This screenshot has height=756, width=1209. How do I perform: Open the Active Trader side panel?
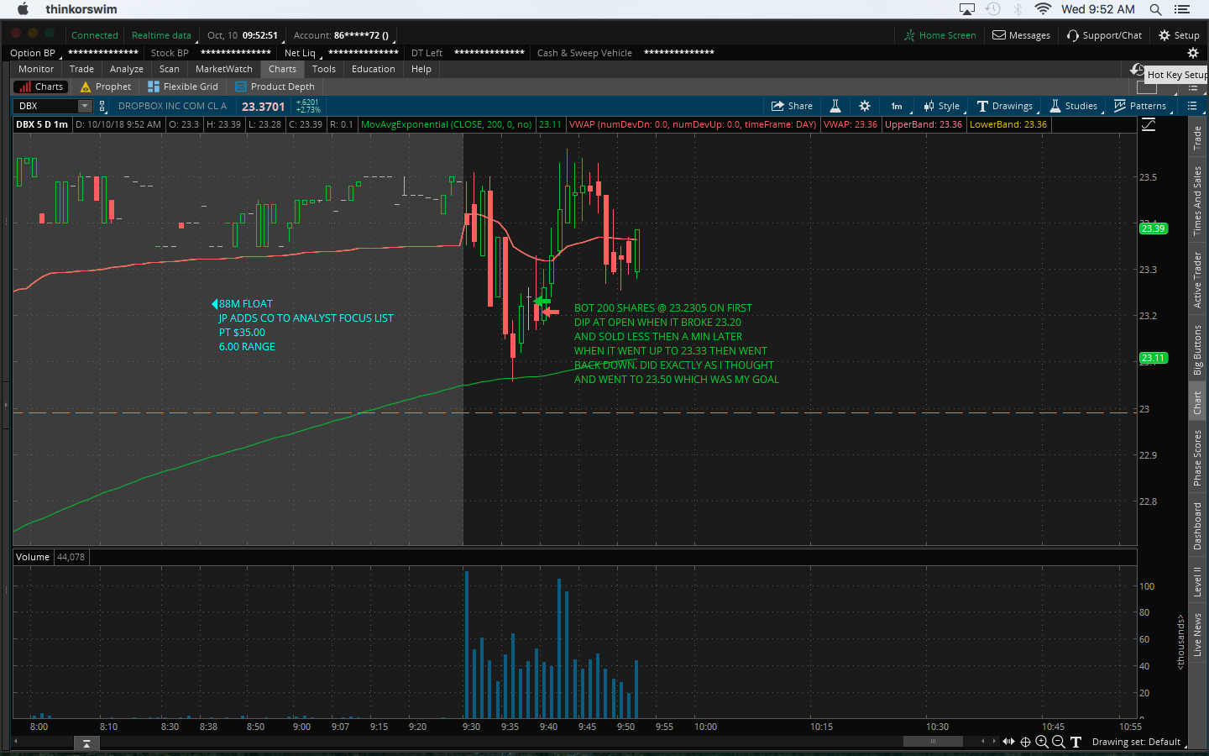click(1198, 280)
